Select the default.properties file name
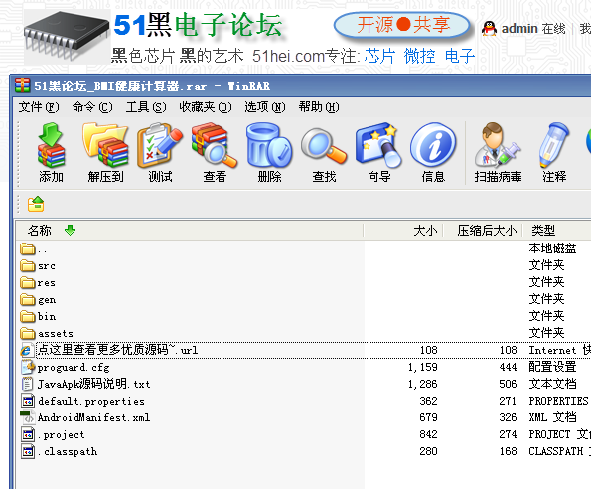The width and height of the screenshot is (591, 489). (91, 401)
